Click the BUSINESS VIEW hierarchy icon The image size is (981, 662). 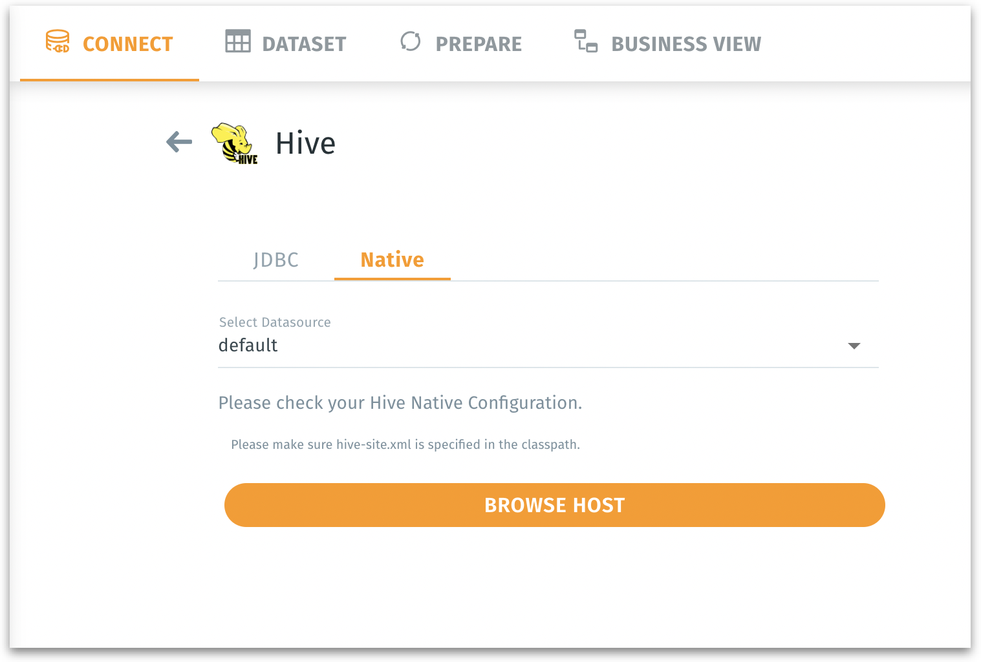(x=586, y=41)
